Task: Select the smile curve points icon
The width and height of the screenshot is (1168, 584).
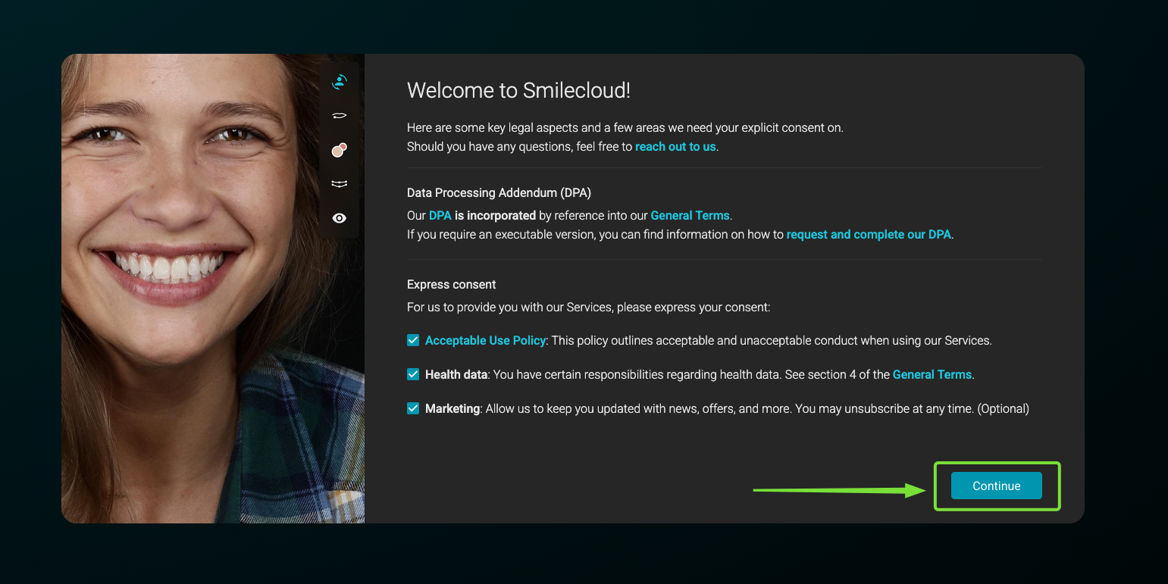Action: tap(340, 183)
